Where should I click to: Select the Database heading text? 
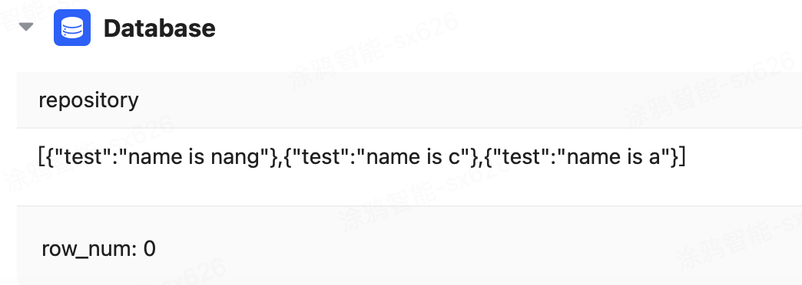pos(160,28)
